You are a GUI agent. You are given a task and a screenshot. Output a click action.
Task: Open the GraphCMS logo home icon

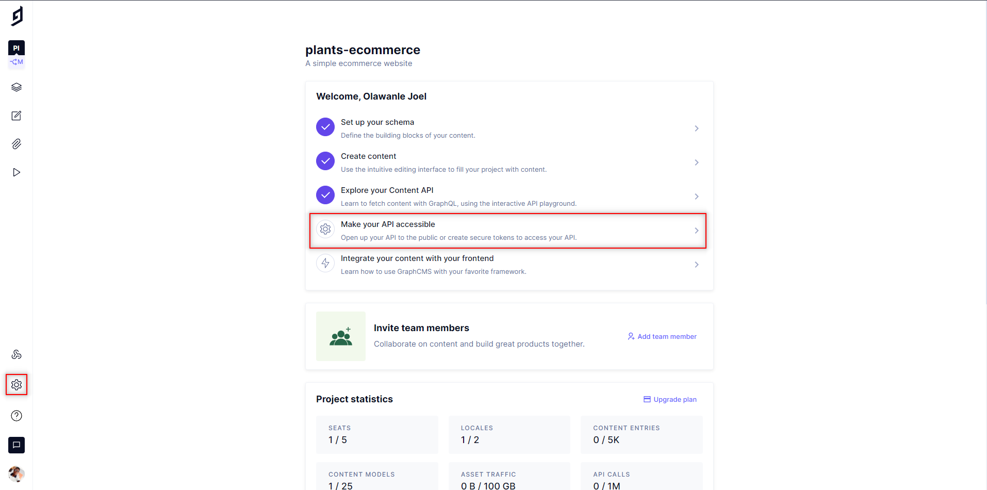pos(16,15)
